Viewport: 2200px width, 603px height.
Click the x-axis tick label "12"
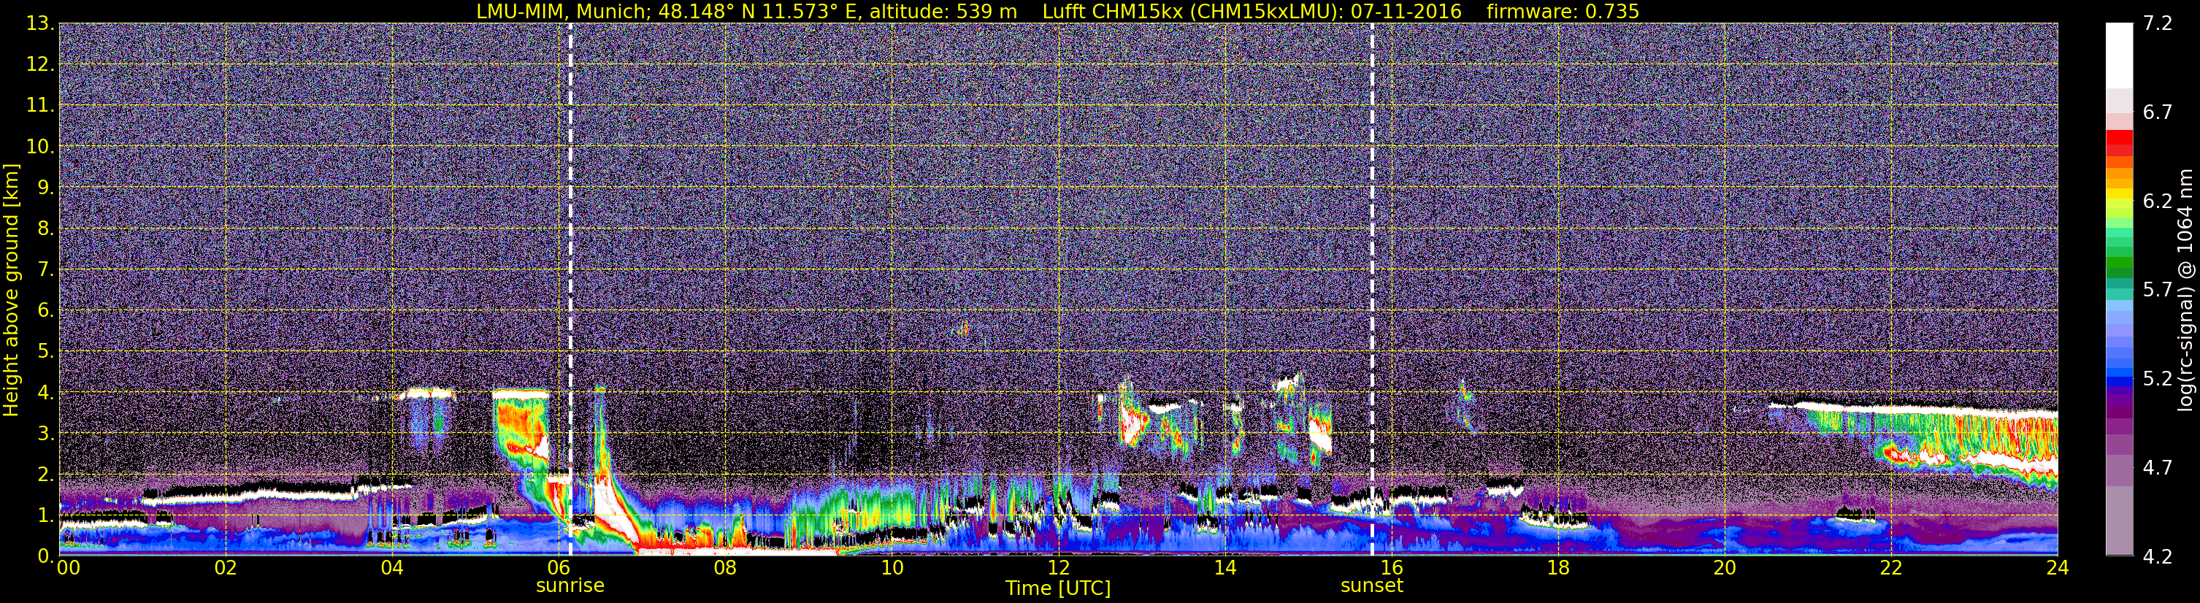[1058, 568]
